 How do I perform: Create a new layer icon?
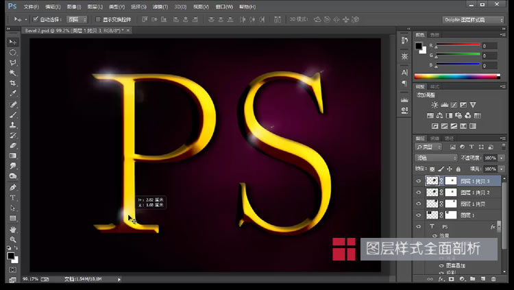(x=483, y=279)
